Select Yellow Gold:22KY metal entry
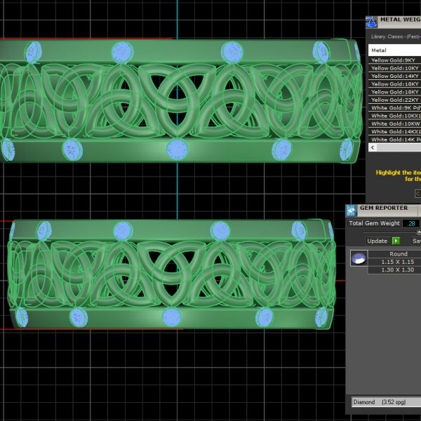 click(x=394, y=100)
